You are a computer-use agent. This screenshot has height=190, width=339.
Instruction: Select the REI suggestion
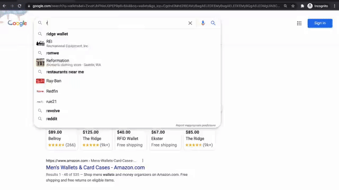127,43
